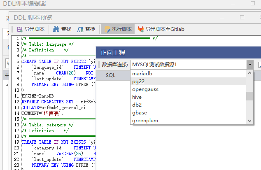Click DEFAULT CHARACTER SET on line 12
This screenshot has width=261, height=170.
pos(47,102)
